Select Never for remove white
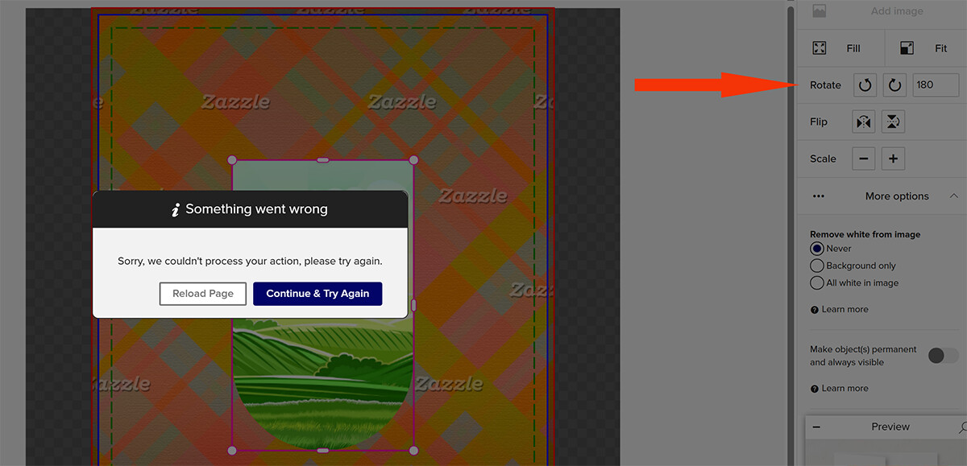 point(817,249)
